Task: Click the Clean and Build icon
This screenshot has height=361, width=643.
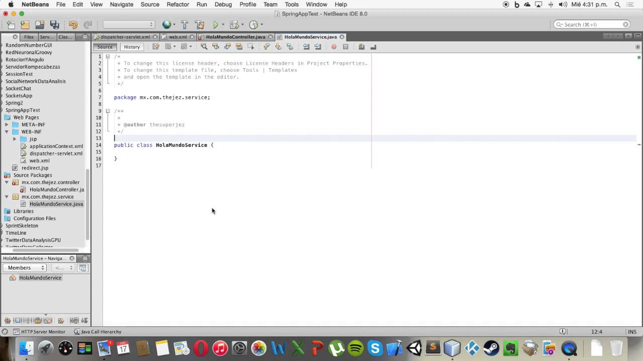Action: coord(199,25)
